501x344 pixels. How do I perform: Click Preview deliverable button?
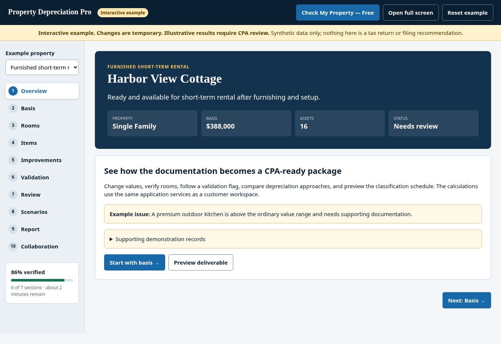[201, 262]
